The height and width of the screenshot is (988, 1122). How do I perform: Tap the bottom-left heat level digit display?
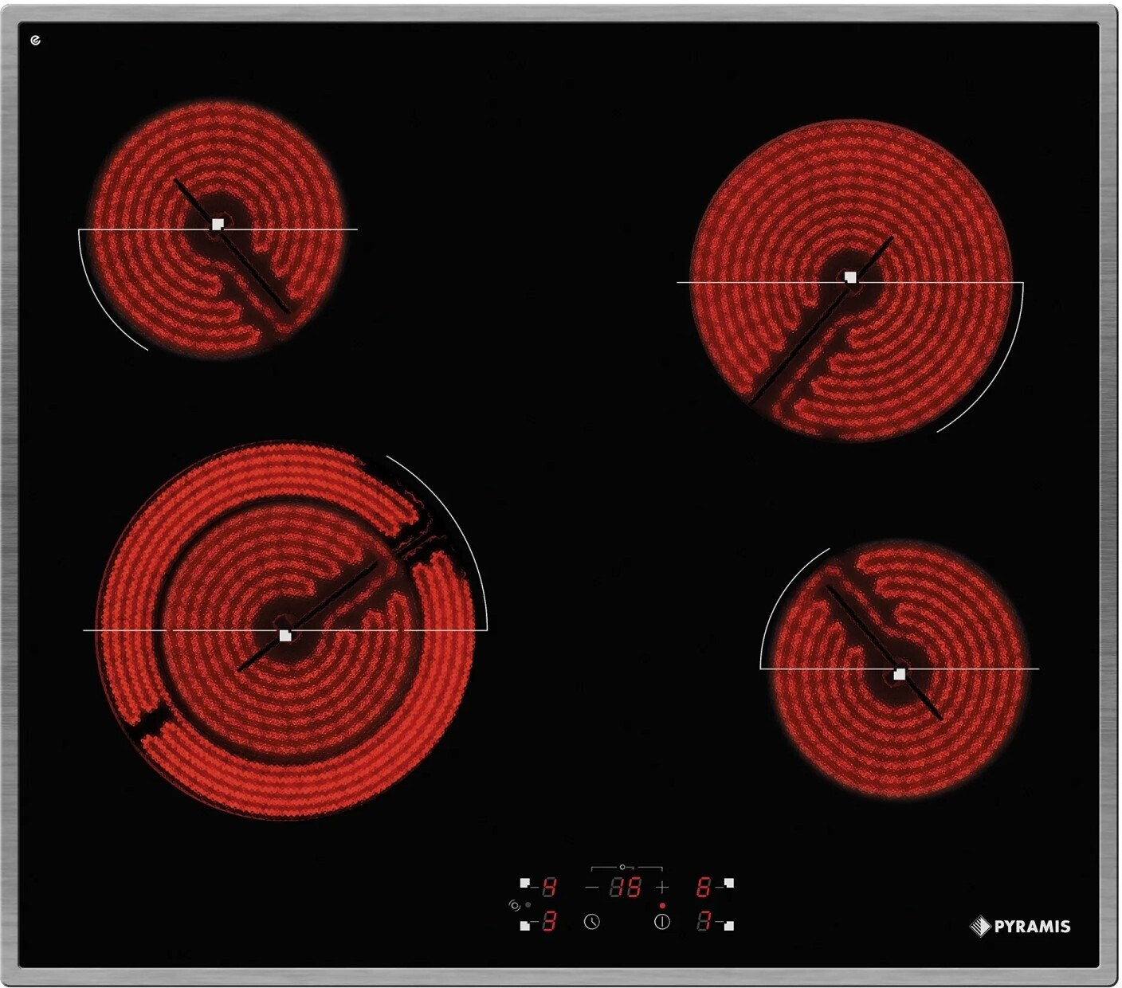pyautogui.click(x=549, y=923)
